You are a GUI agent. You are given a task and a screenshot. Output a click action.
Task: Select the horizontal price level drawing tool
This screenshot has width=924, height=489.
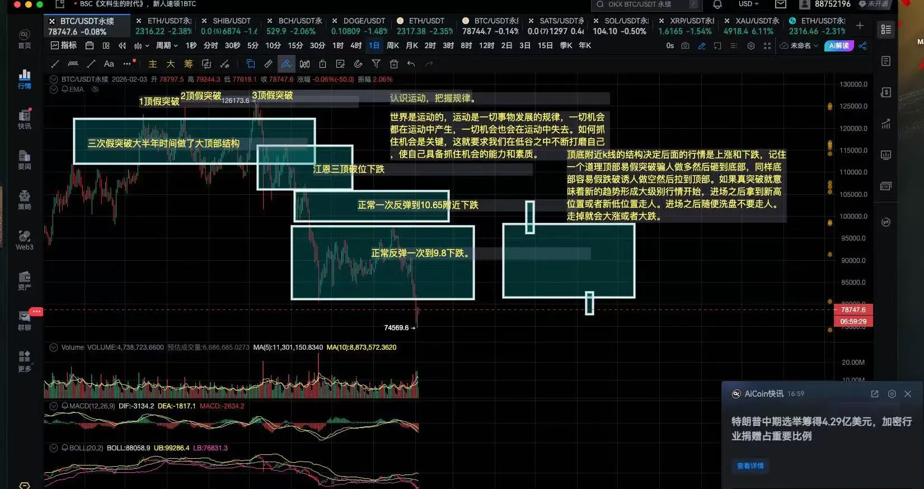coord(73,64)
